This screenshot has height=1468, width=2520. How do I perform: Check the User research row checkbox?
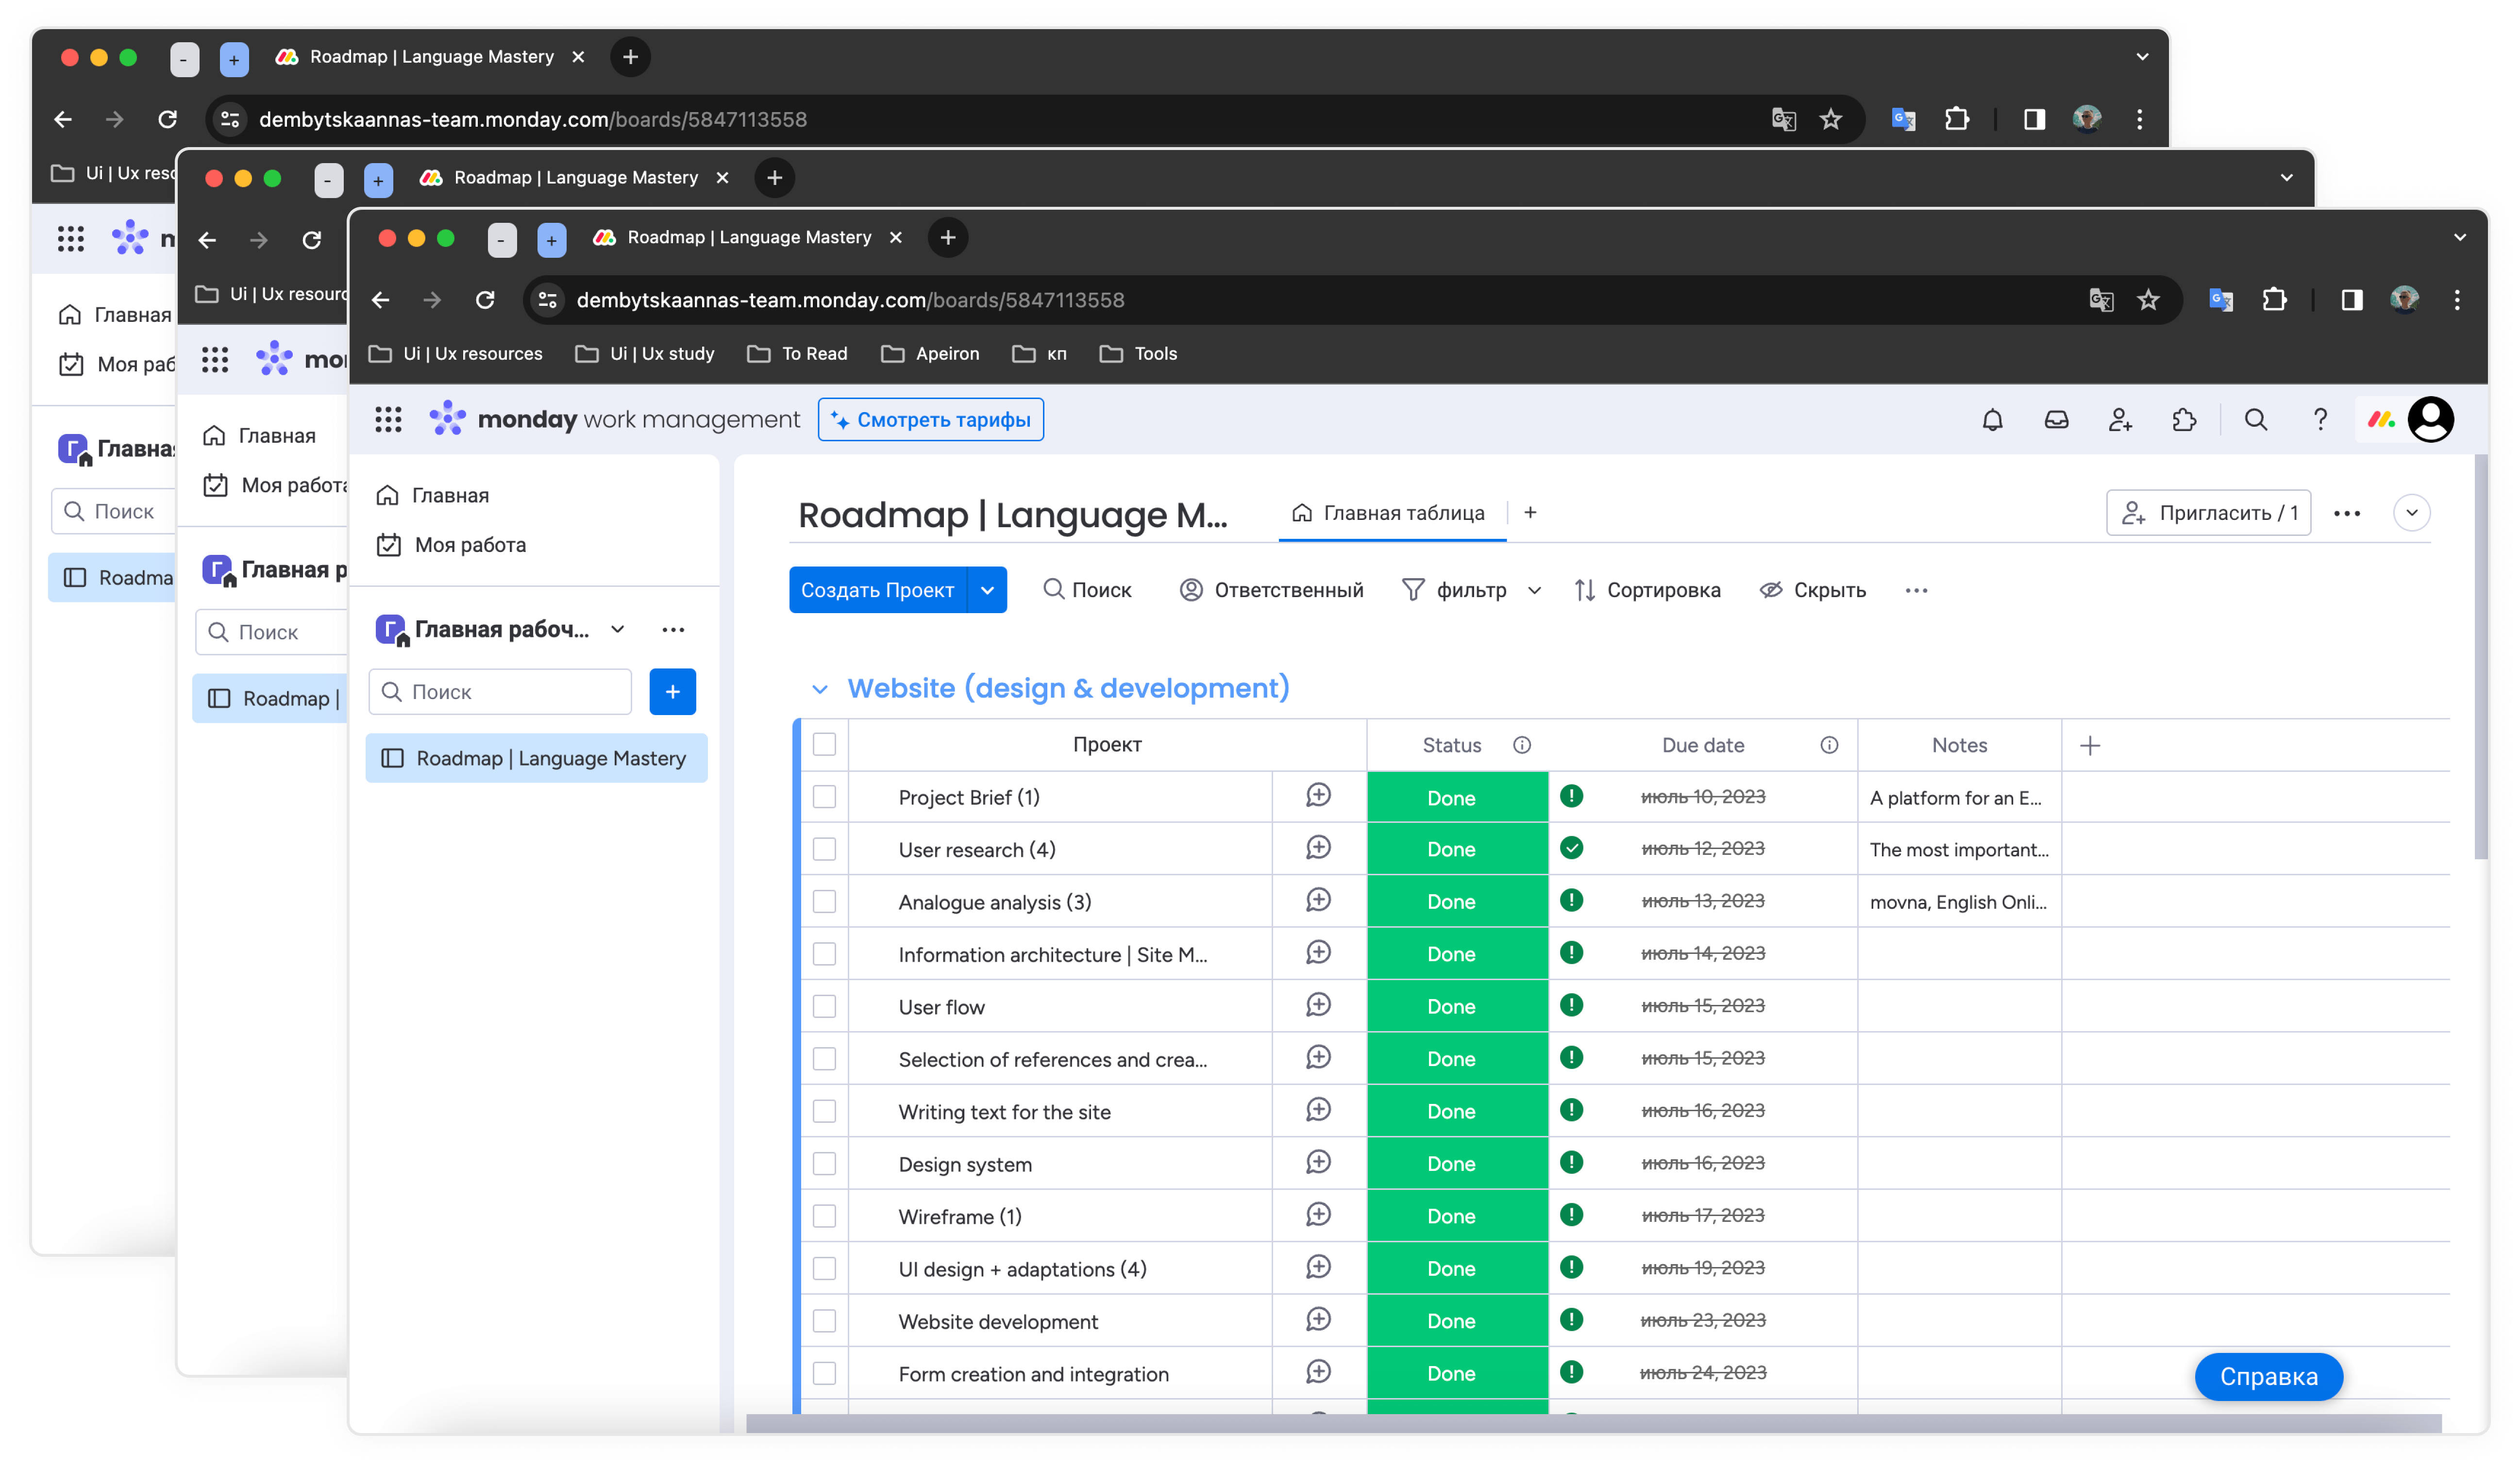pyautogui.click(x=824, y=849)
